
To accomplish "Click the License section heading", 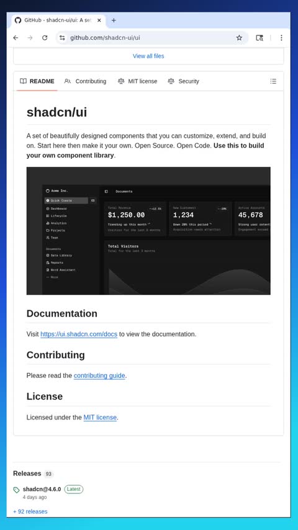I will (x=45, y=396).
